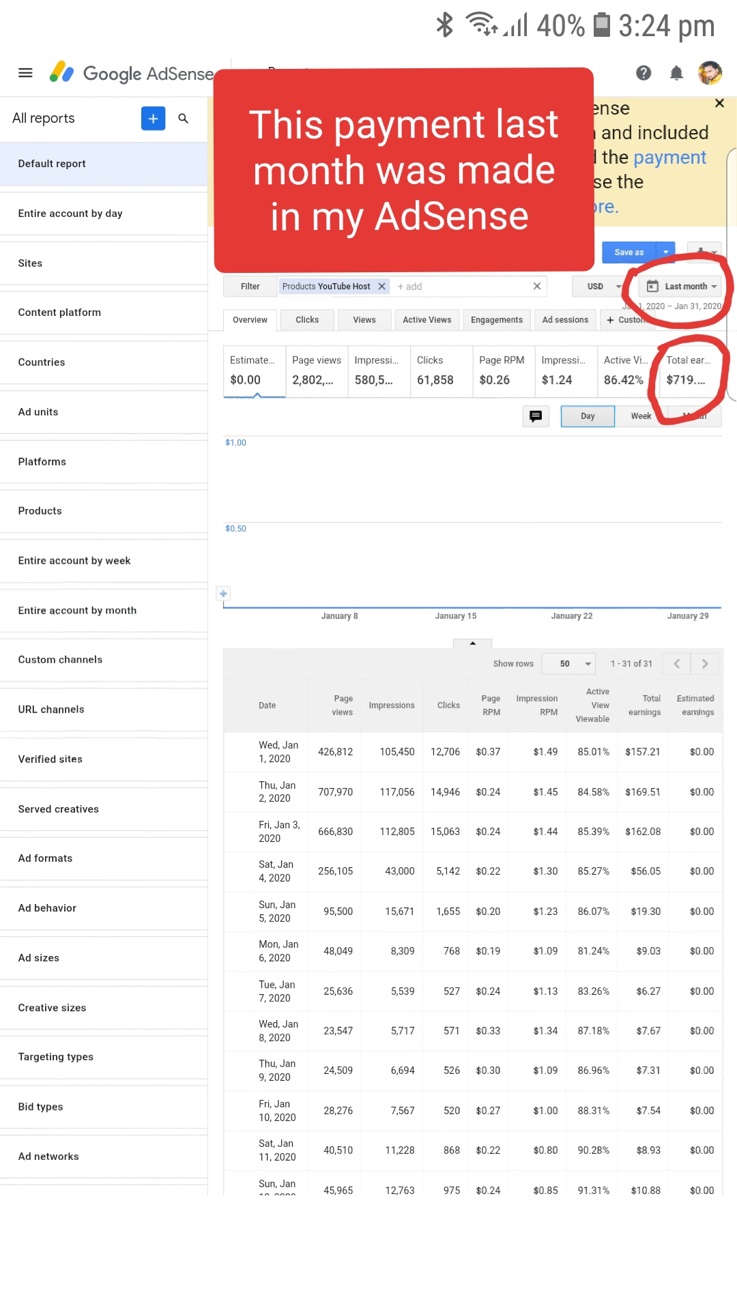
Task: Open the Sites report
Action: coord(104,263)
